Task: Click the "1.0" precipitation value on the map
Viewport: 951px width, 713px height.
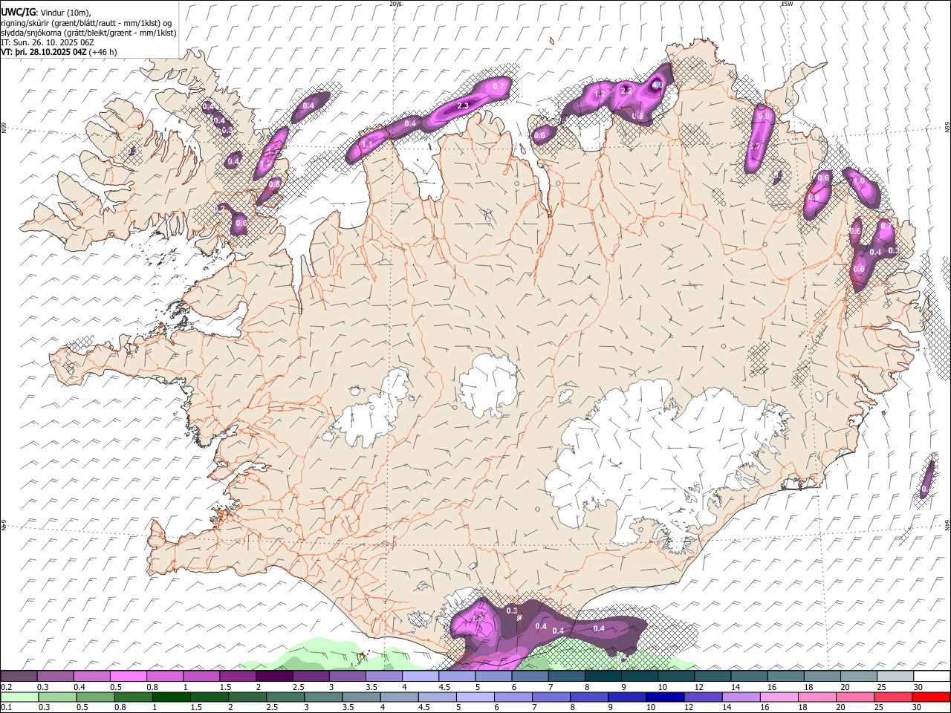Action: [860, 180]
